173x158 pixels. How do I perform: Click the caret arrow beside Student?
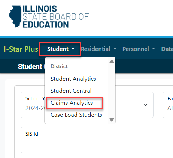(x=73, y=49)
